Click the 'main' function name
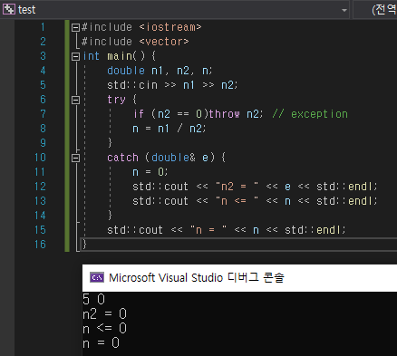The image size is (397, 356). click(120, 56)
